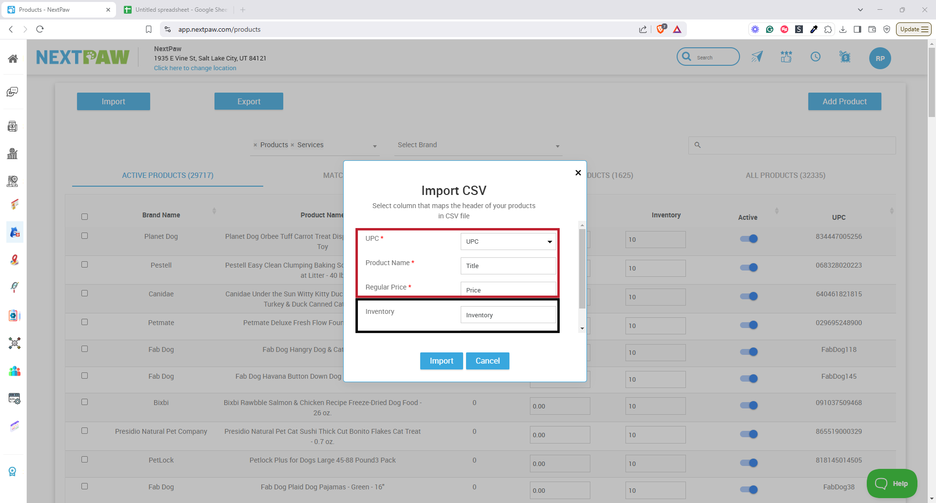Click the change location link
The width and height of the screenshot is (936, 503).
pyautogui.click(x=195, y=68)
